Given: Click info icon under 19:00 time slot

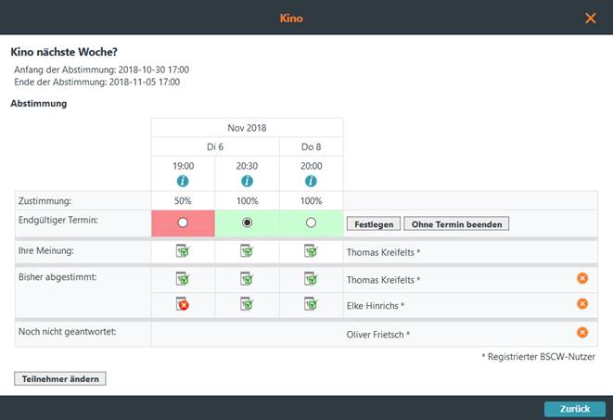Looking at the screenshot, I should [183, 181].
